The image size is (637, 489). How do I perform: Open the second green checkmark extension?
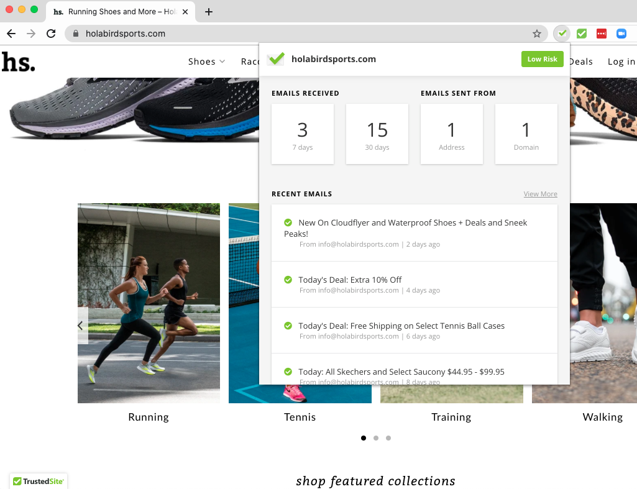582,34
